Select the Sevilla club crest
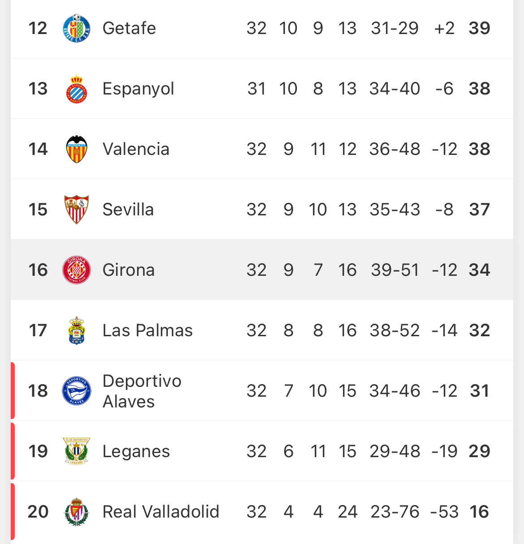 tap(77, 210)
